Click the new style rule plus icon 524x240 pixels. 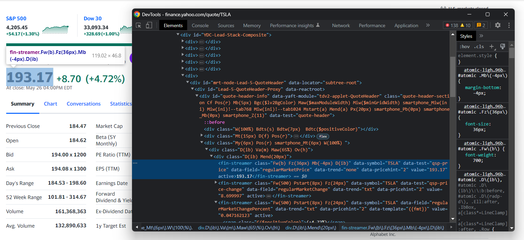(492, 46)
